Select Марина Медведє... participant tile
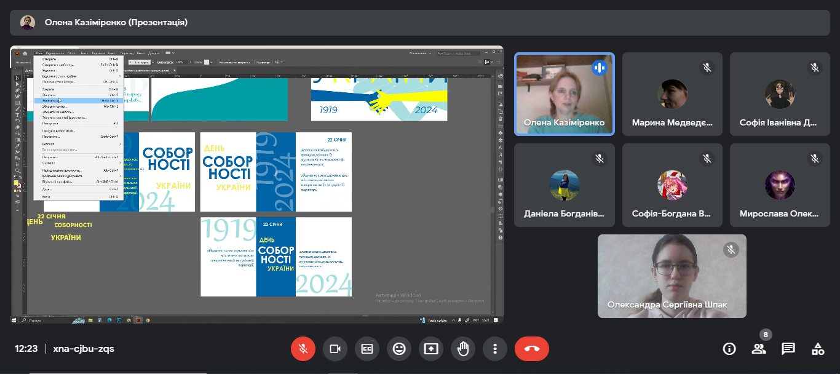This screenshot has height=374, width=840. (672, 94)
